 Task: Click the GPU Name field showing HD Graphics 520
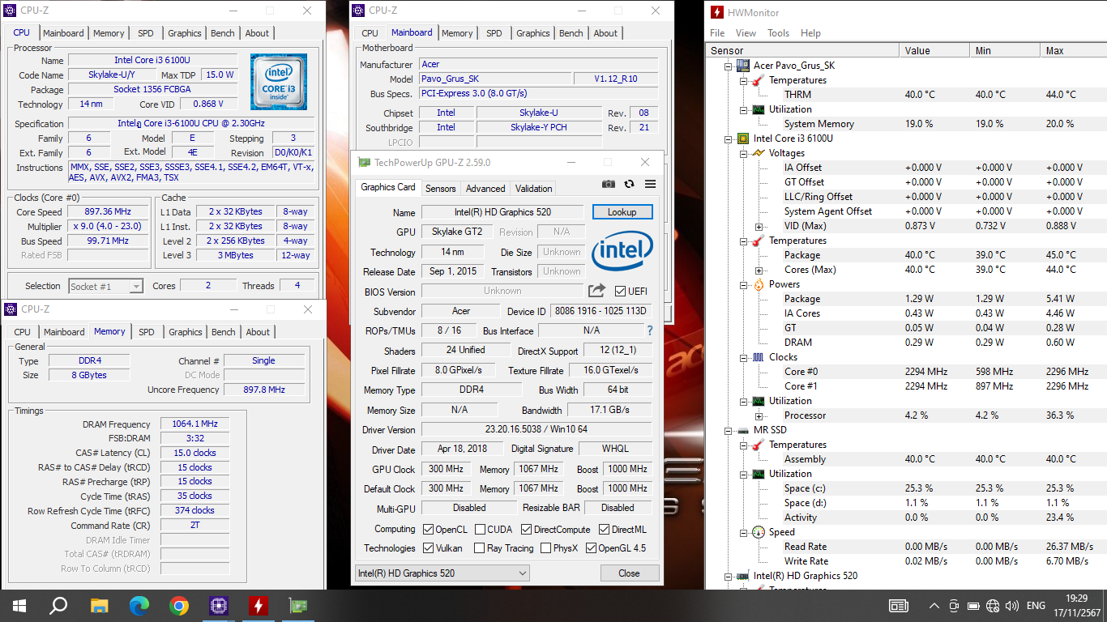pyautogui.click(x=502, y=212)
